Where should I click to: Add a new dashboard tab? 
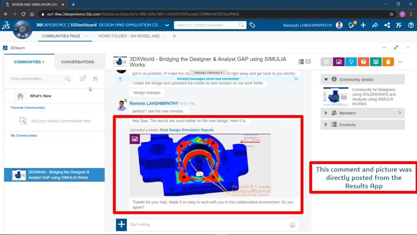(x=174, y=36)
